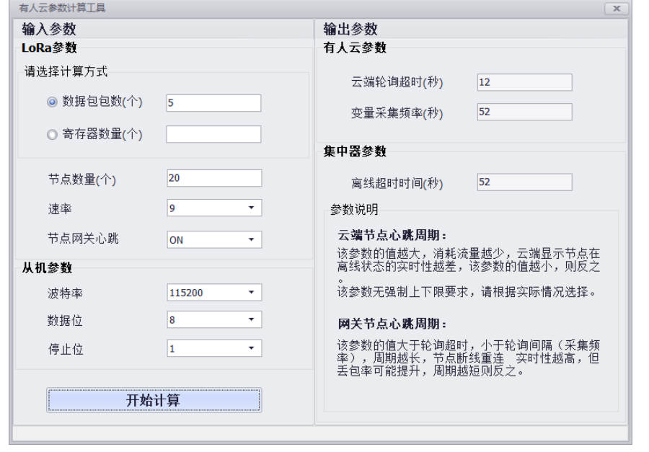Viewport: 649px width, 452px height.
Task: Click the 云端轮询超时(秒) output field
Action: pyautogui.click(x=525, y=82)
